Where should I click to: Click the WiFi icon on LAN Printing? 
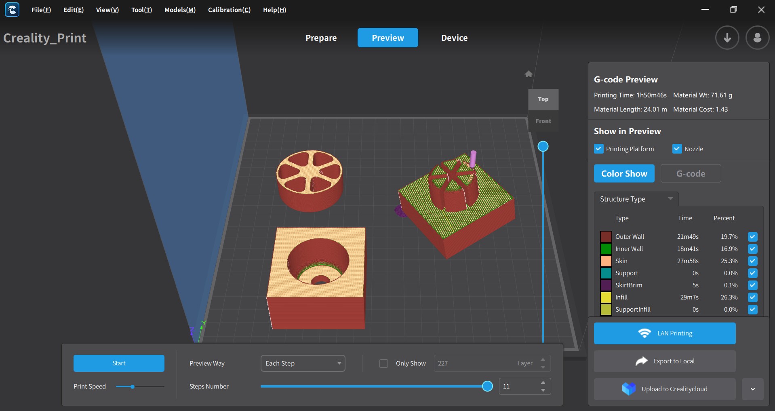(x=644, y=333)
